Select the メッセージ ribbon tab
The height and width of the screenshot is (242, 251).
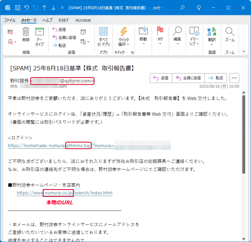pyautogui.click(x=29, y=20)
